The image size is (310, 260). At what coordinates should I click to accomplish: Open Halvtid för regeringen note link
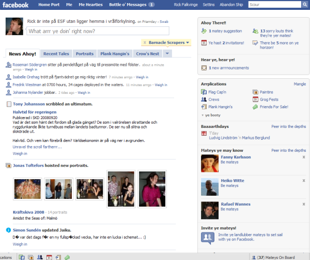coord(35,112)
